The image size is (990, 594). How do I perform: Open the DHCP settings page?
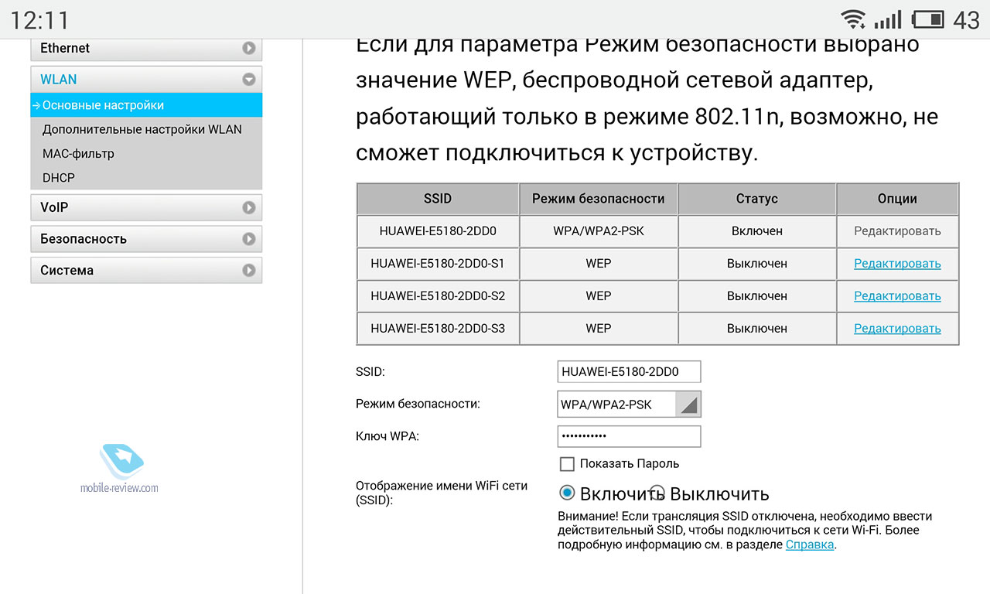click(59, 177)
